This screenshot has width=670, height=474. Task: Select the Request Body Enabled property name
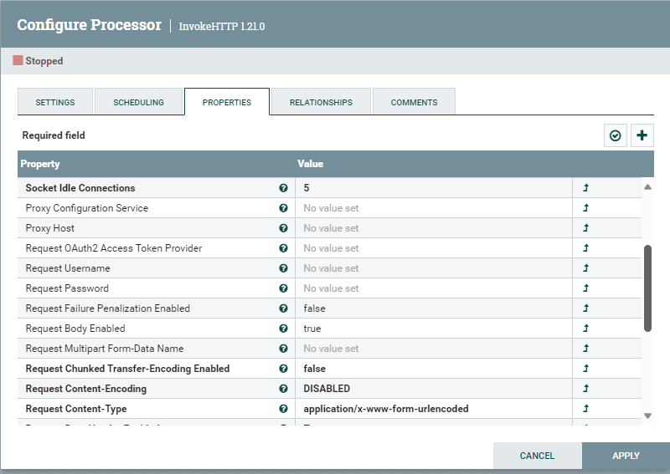click(x=75, y=329)
